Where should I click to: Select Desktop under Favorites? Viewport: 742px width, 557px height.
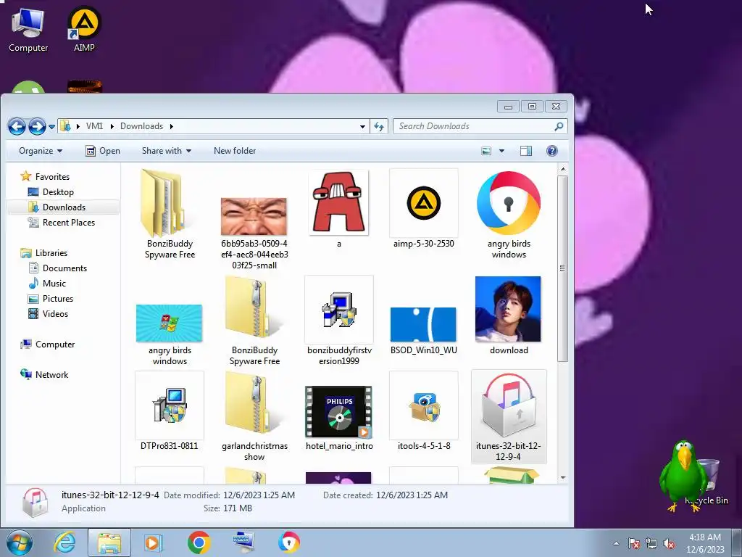click(x=51, y=191)
